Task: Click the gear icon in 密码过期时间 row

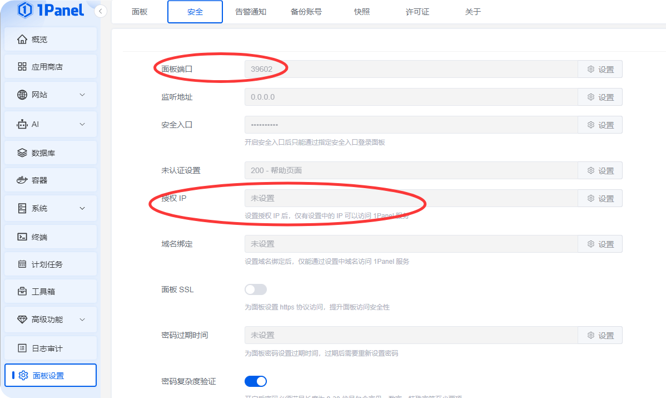Action: pyautogui.click(x=591, y=335)
